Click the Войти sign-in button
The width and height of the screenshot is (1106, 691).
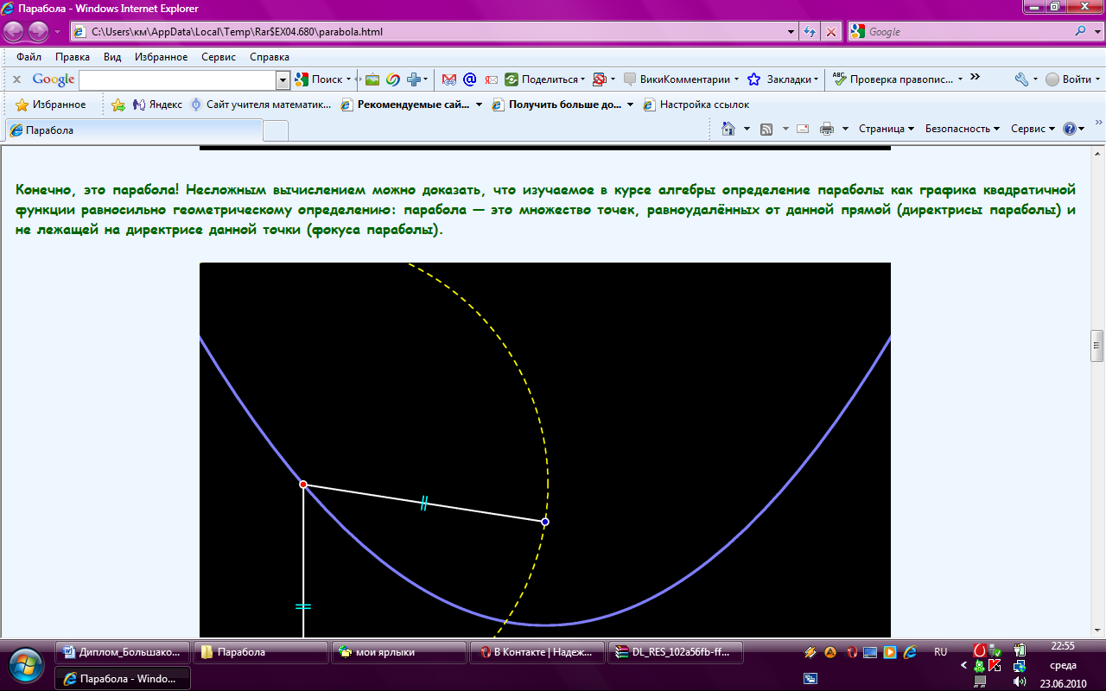point(1069,79)
